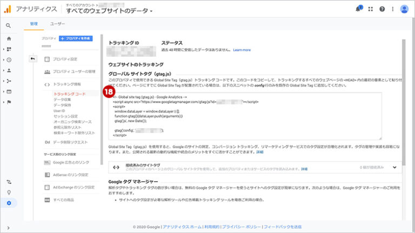Select データ収集 menu item
This screenshot has width=415, height=233.
point(62,99)
